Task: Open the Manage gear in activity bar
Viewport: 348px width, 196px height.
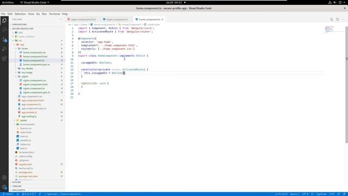Action: (4, 187)
